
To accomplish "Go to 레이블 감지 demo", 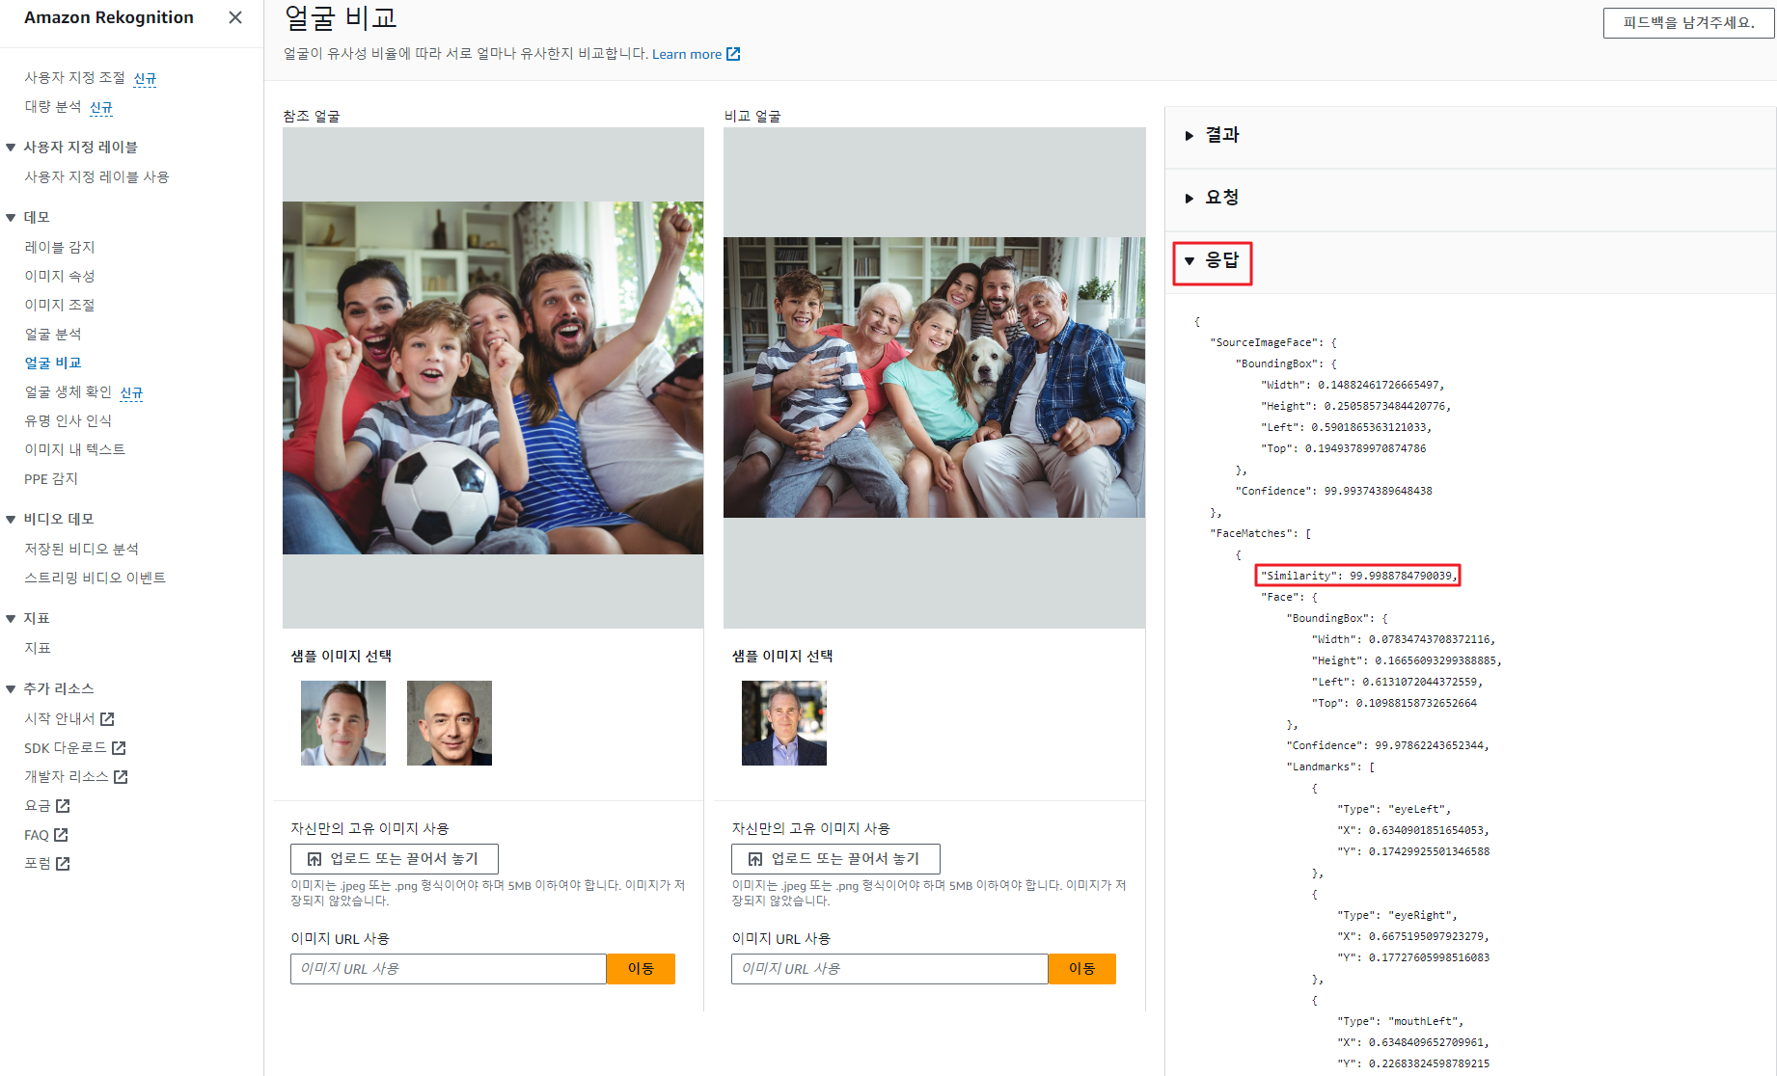I will (x=60, y=247).
